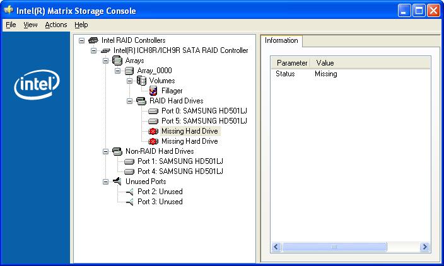Select the Fillager volume label
The image size is (444, 266).
tap(172, 91)
